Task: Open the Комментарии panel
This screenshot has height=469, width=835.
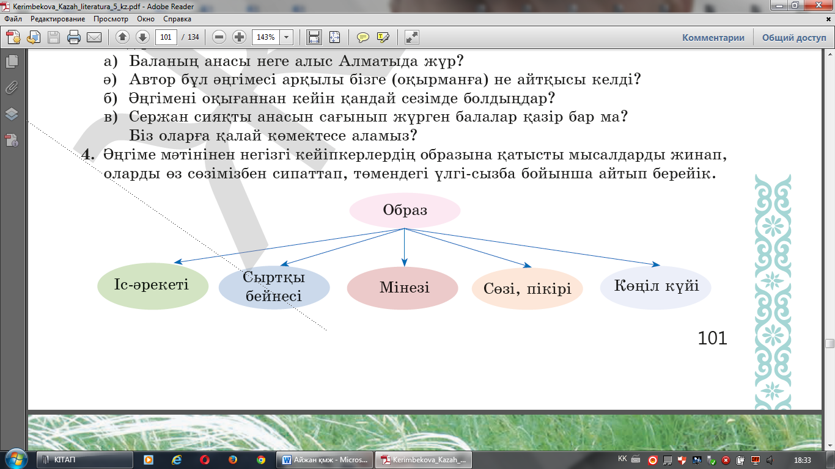Action: (x=713, y=37)
